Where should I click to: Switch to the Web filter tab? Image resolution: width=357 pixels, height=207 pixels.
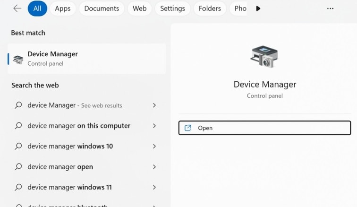pos(140,9)
